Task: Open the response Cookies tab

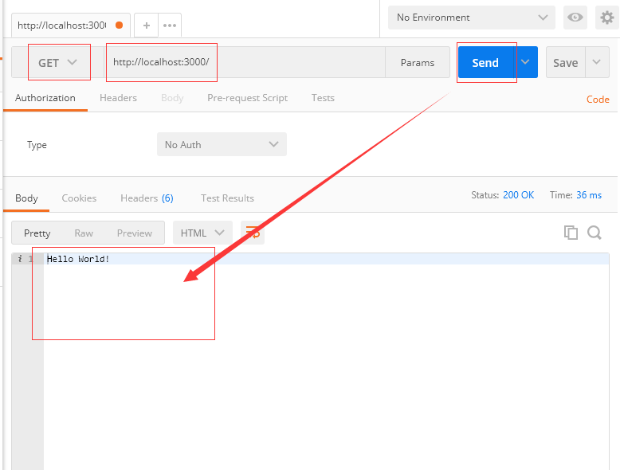Action: (79, 198)
